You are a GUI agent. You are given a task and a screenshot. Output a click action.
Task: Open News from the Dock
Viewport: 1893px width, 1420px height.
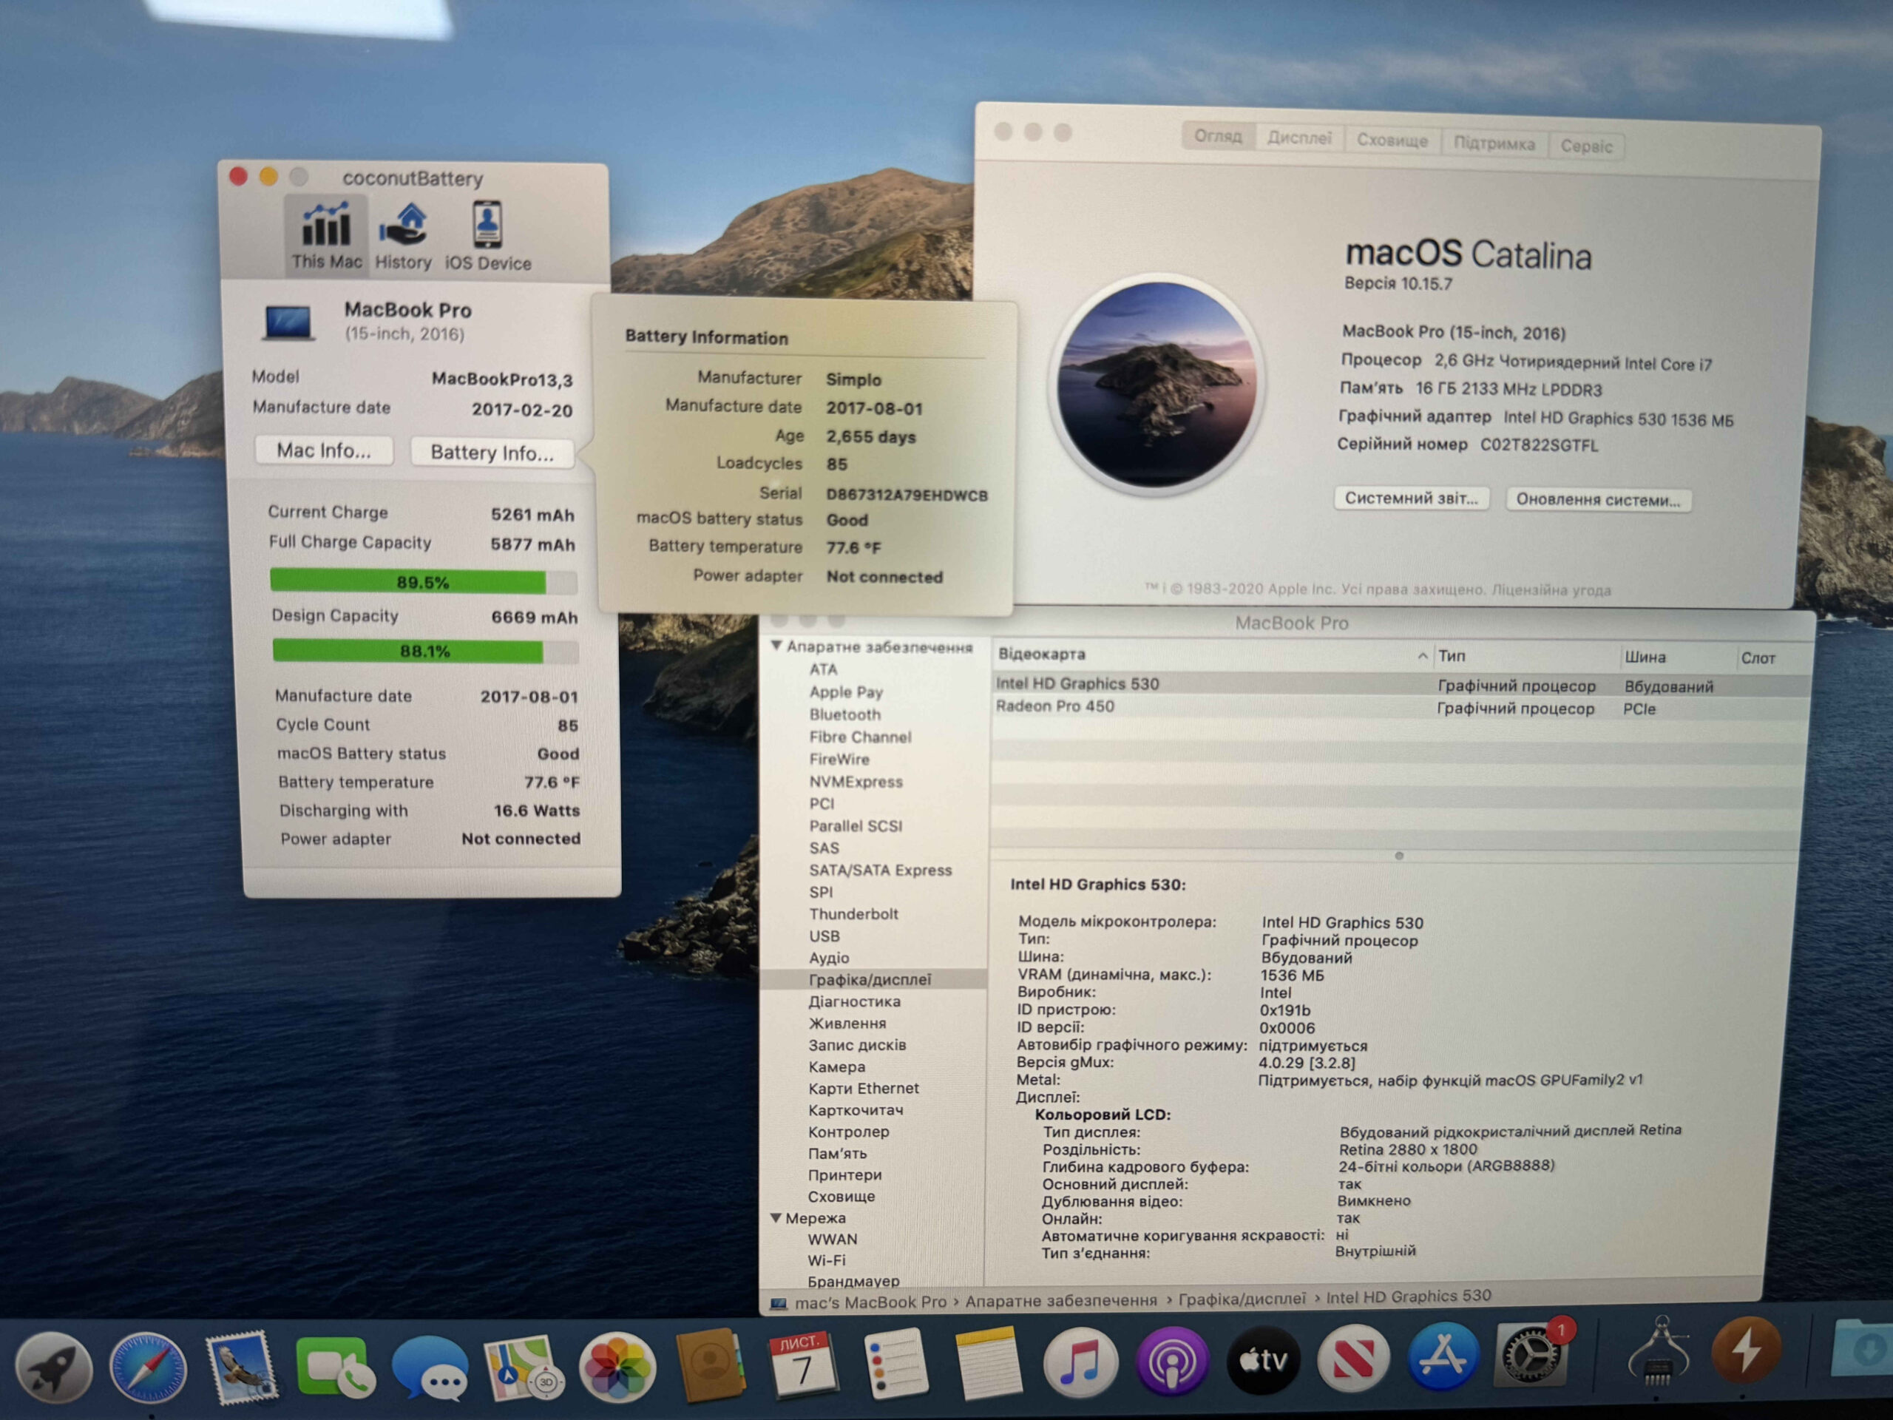pyautogui.click(x=1355, y=1359)
